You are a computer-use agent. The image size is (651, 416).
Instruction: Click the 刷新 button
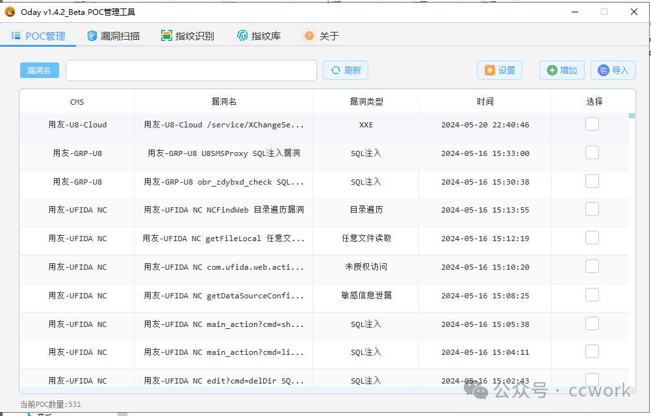coord(346,70)
